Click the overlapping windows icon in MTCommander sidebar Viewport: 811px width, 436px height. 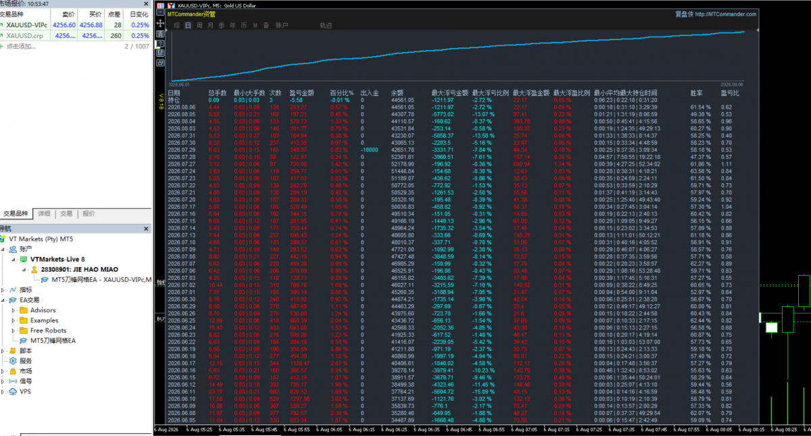[160, 63]
